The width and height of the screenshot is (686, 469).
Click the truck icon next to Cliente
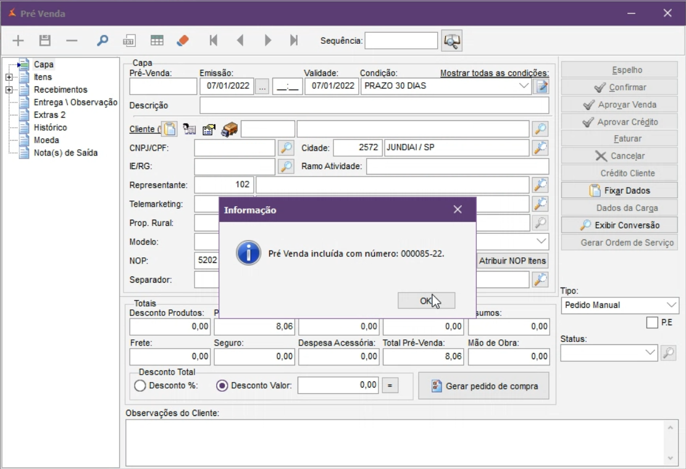tap(230, 129)
